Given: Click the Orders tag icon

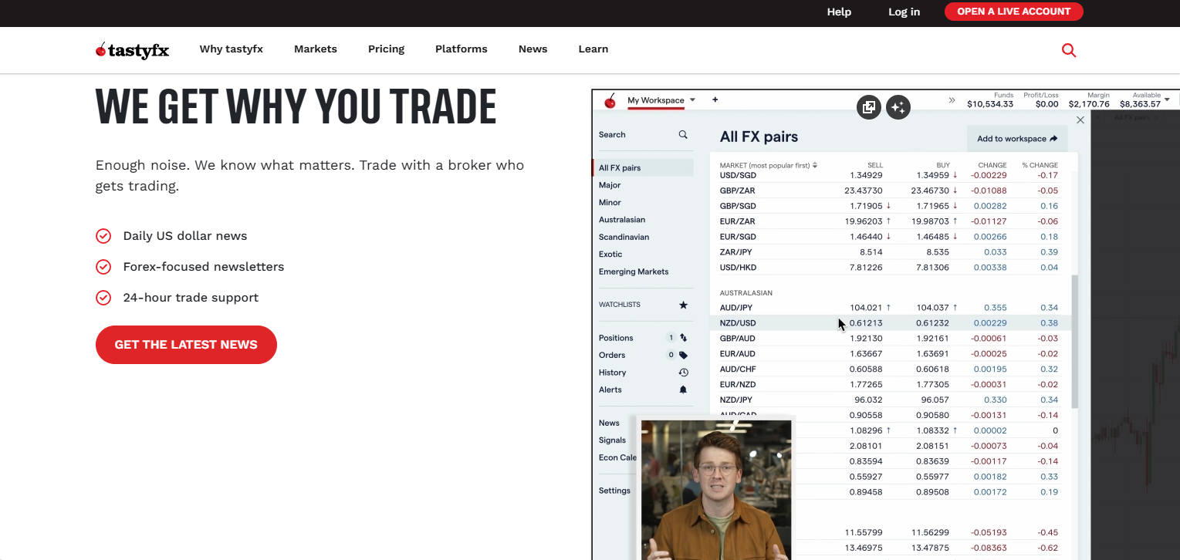Looking at the screenshot, I should [683, 355].
